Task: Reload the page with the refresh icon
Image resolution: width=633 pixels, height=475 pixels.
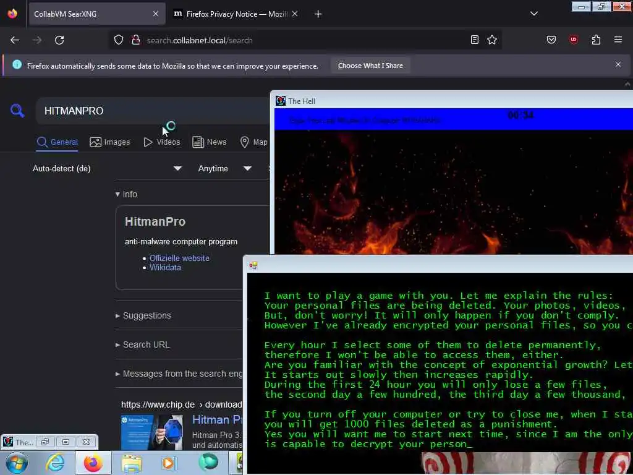Action: tap(59, 40)
